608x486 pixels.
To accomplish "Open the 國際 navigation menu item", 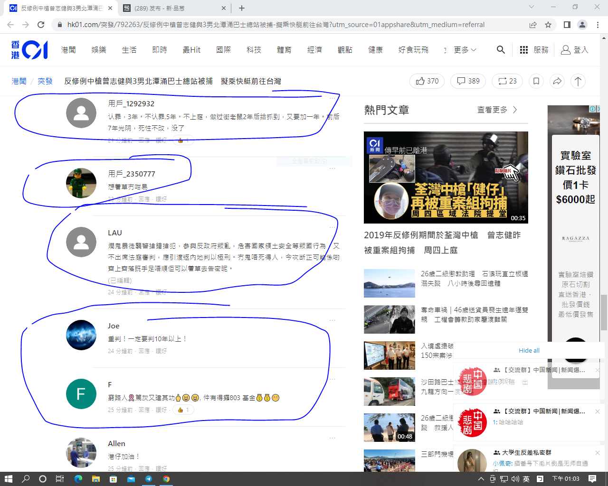I will click(x=223, y=50).
